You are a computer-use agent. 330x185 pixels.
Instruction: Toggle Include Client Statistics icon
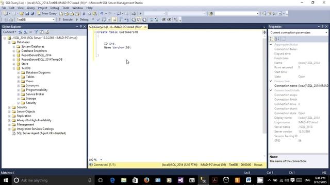126,20
